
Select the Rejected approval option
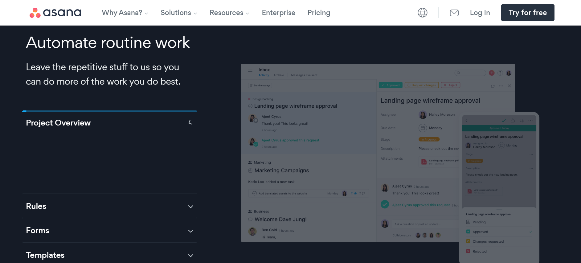click(x=499, y=252)
